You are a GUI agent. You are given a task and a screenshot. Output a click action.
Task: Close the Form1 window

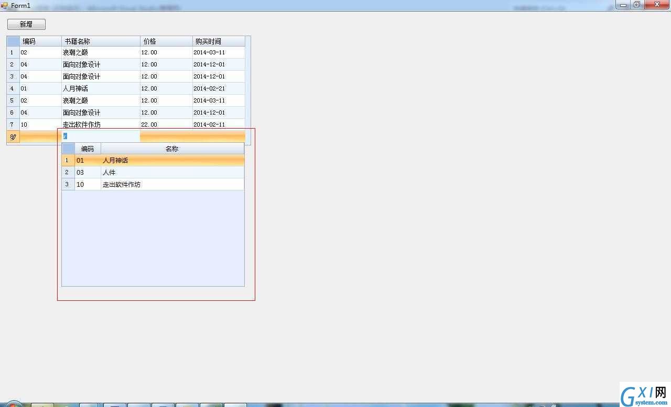pos(657,5)
